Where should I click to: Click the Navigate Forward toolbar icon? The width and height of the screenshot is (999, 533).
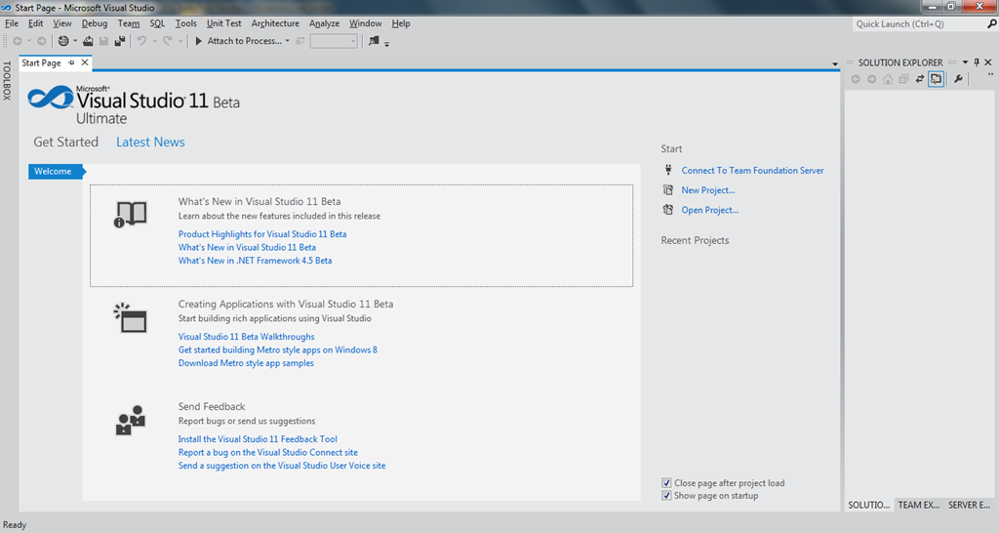point(41,41)
